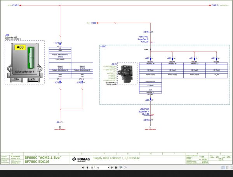Toggle the page layout panel icon
The width and height of the screenshot is (233, 177).
click(x=223, y=168)
